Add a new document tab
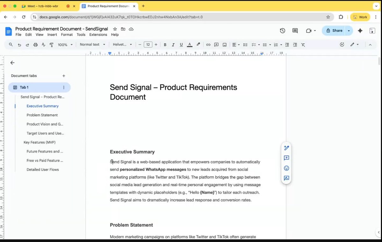The width and height of the screenshot is (382, 242). pyautogui.click(x=64, y=76)
